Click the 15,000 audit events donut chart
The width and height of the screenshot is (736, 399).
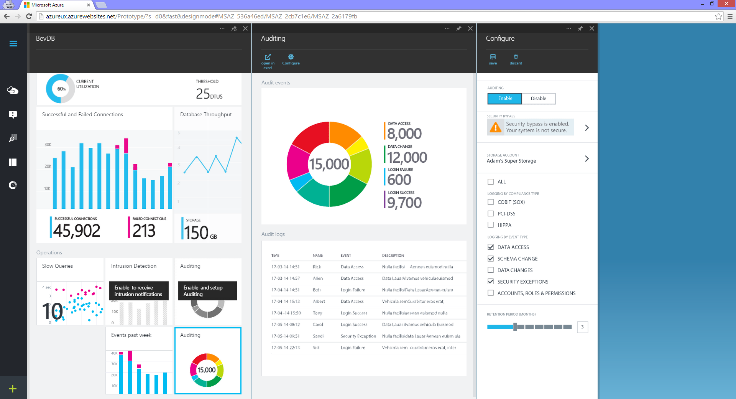click(329, 164)
